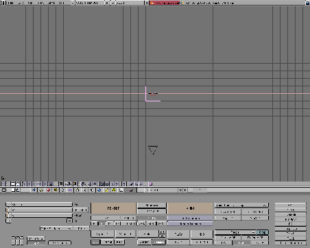Apply the PAL preset button
The width and height of the screenshot is (310, 248).
coord(291,205)
